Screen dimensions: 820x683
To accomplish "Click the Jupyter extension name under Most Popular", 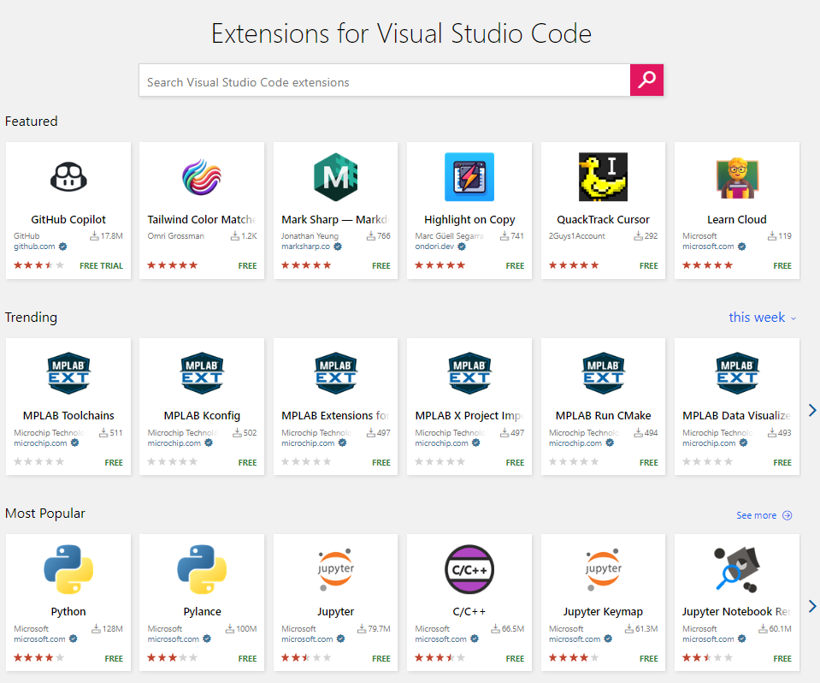I will point(336,612).
